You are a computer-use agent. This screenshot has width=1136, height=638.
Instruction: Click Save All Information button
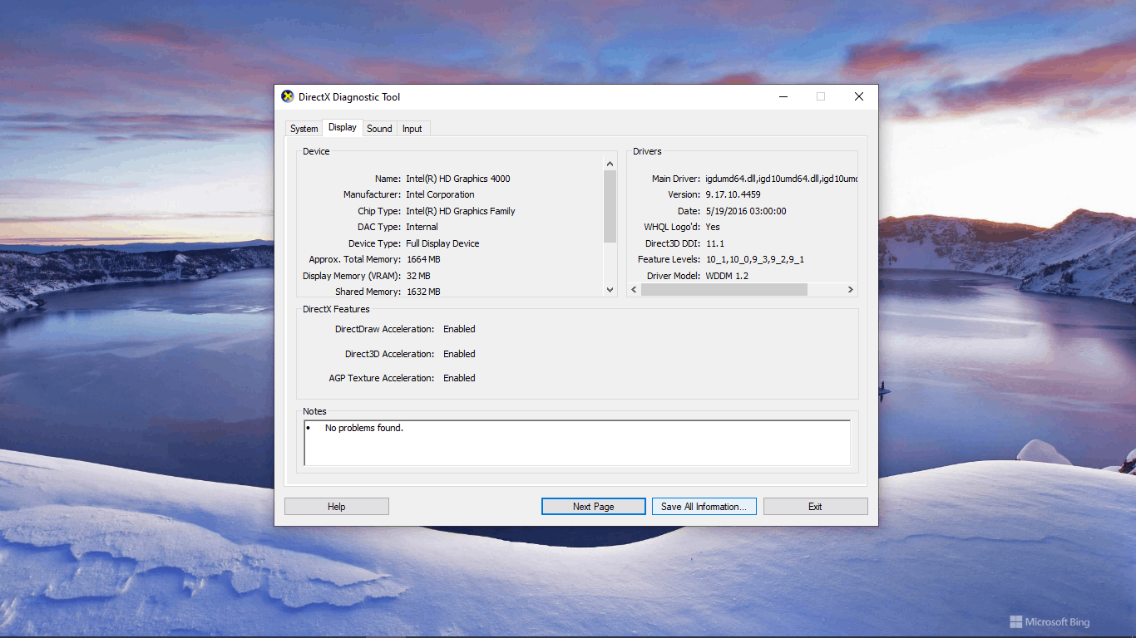point(704,507)
